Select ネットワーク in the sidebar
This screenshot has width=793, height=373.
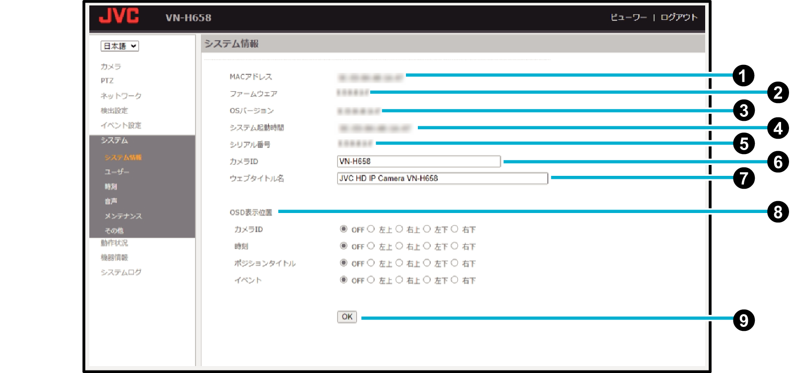[121, 96]
